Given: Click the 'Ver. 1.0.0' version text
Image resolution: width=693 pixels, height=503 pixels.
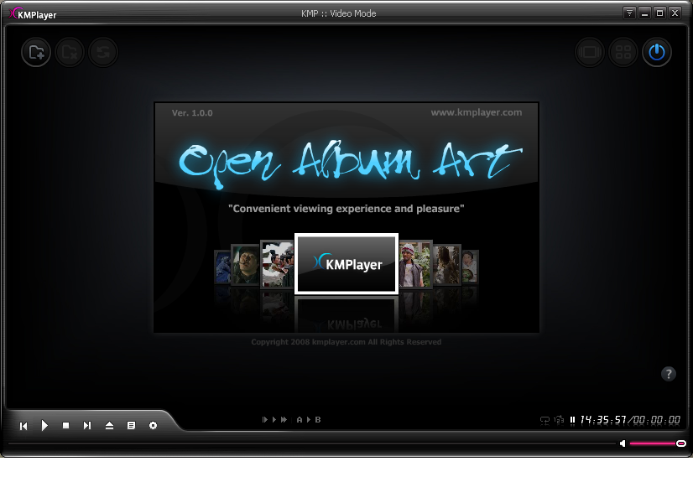Looking at the screenshot, I should (192, 113).
